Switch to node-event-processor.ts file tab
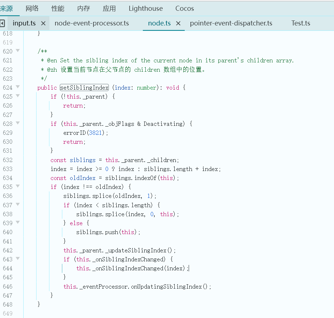The width and height of the screenshot is (334, 318). (x=92, y=23)
